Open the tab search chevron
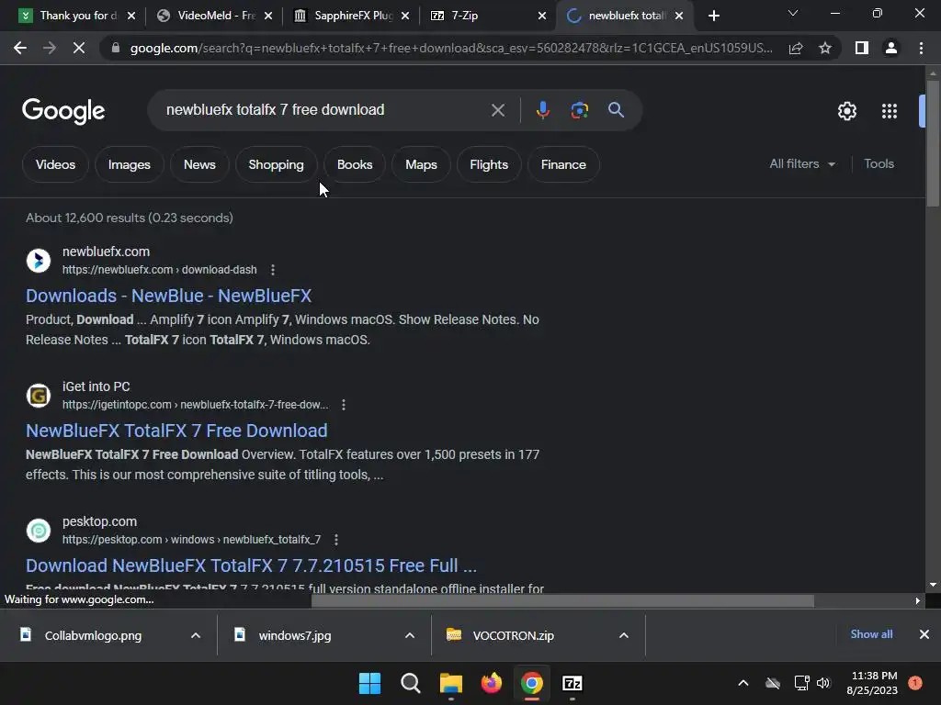This screenshot has height=705, width=941. tap(793, 14)
